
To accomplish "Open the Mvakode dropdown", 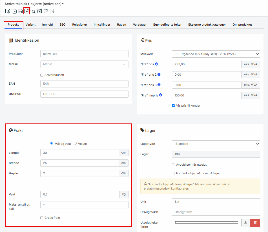I will pos(216,54).
